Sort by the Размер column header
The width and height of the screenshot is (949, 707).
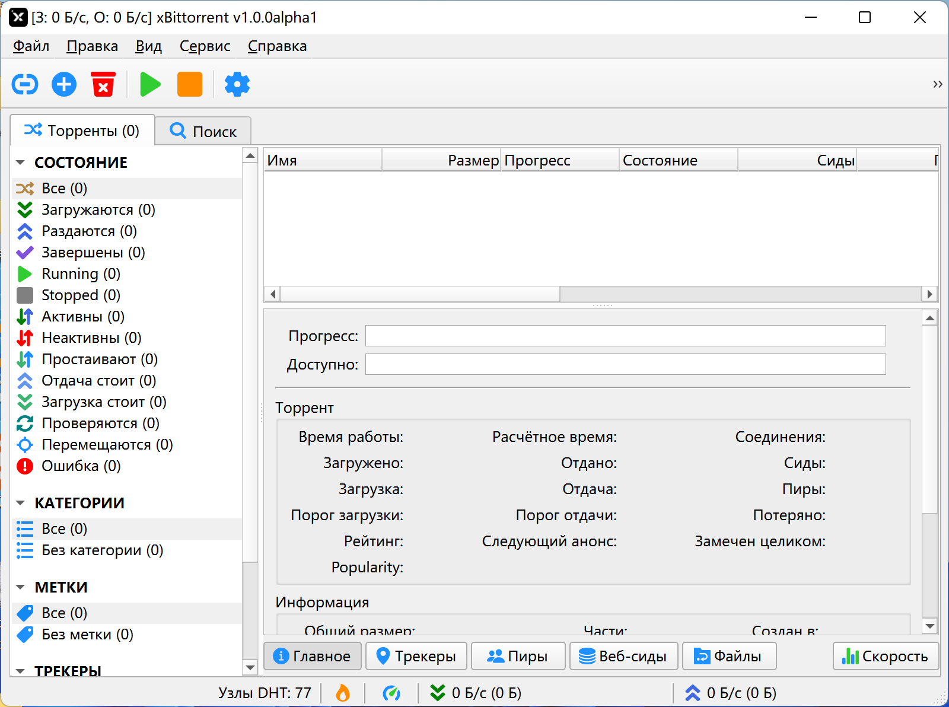(441, 160)
